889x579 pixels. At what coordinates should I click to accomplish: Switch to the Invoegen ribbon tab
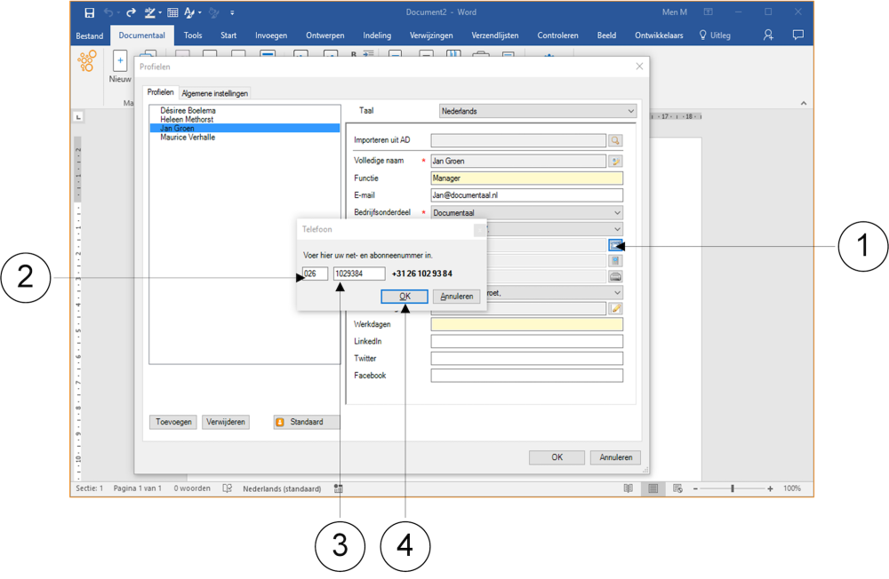(x=271, y=36)
